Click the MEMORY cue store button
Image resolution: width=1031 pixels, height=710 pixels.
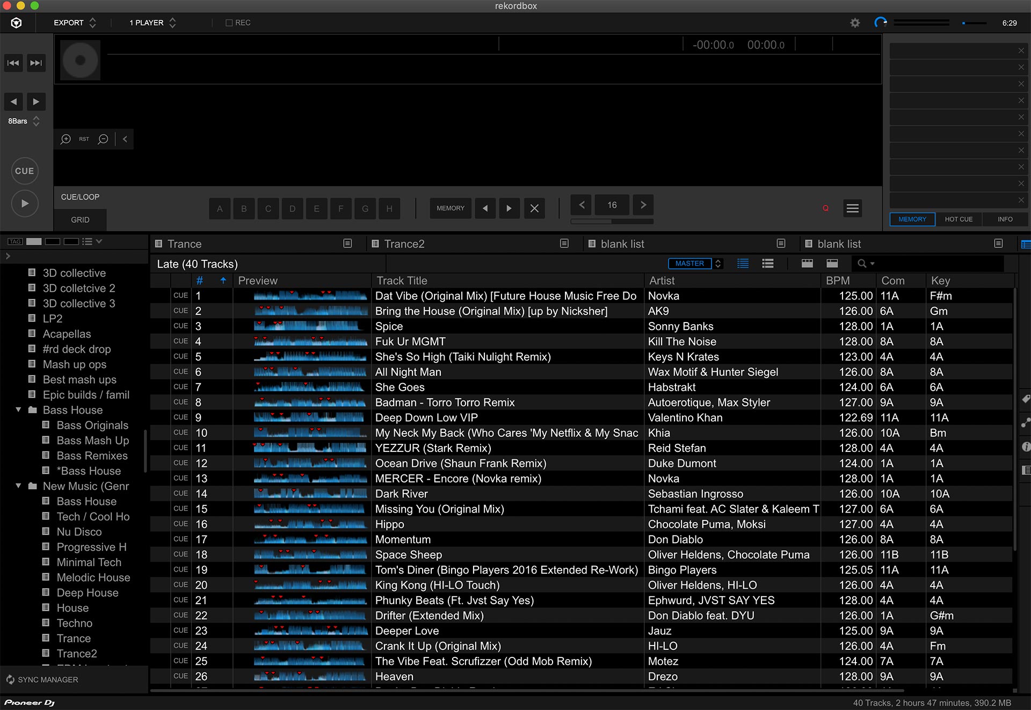coord(451,208)
